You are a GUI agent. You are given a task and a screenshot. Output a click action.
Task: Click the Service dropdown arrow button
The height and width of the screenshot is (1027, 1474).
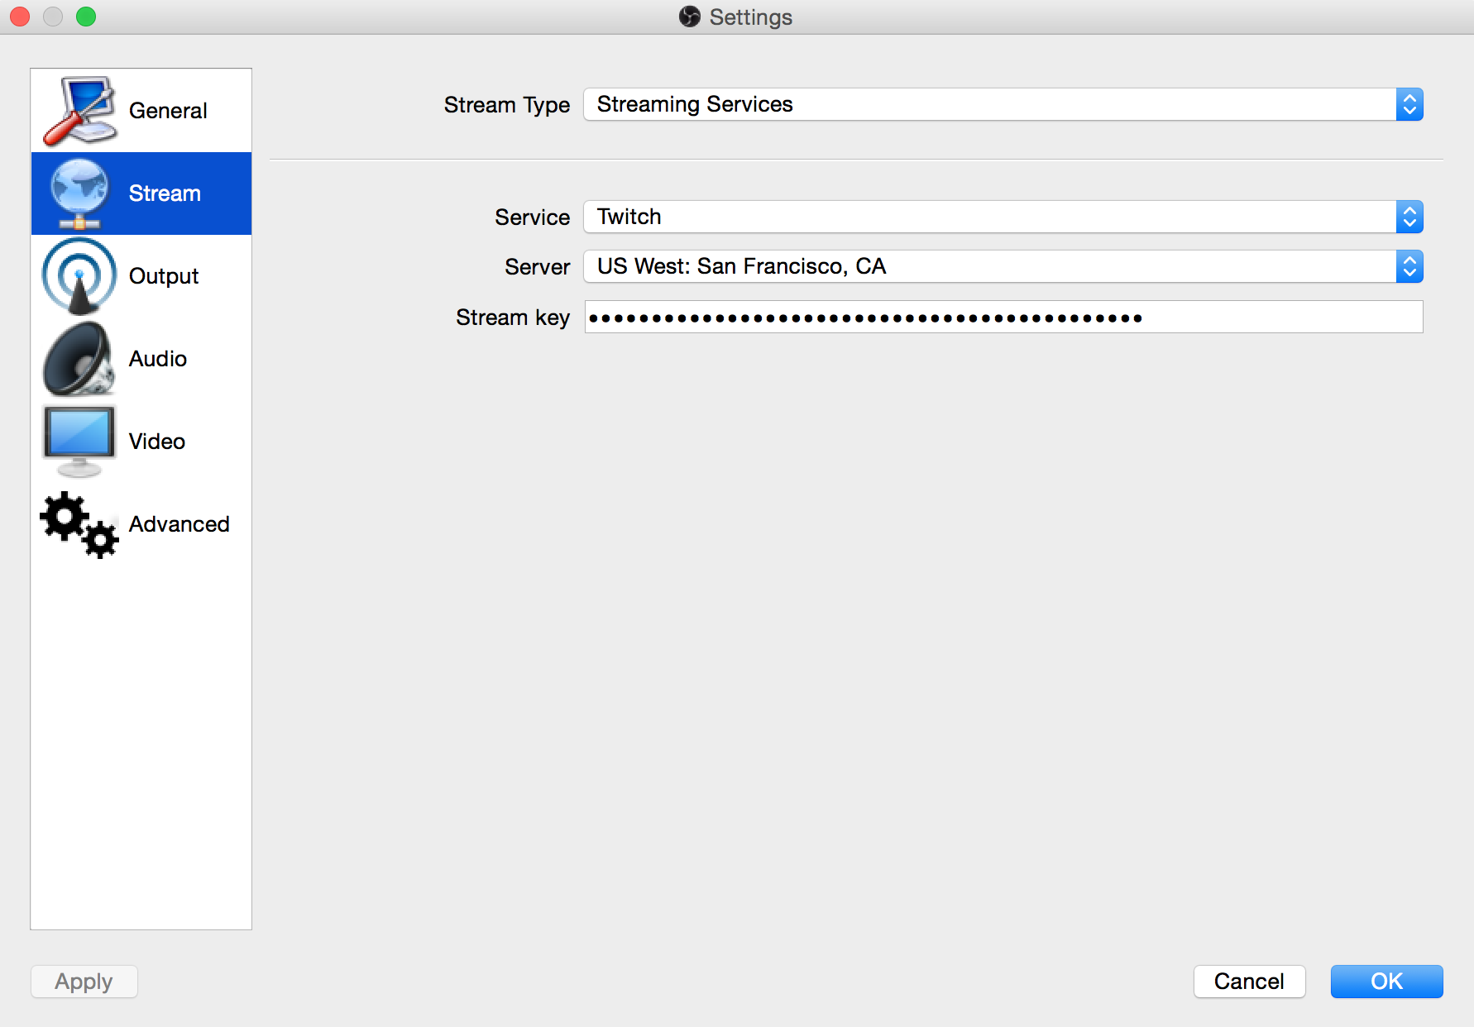click(1409, 217)
